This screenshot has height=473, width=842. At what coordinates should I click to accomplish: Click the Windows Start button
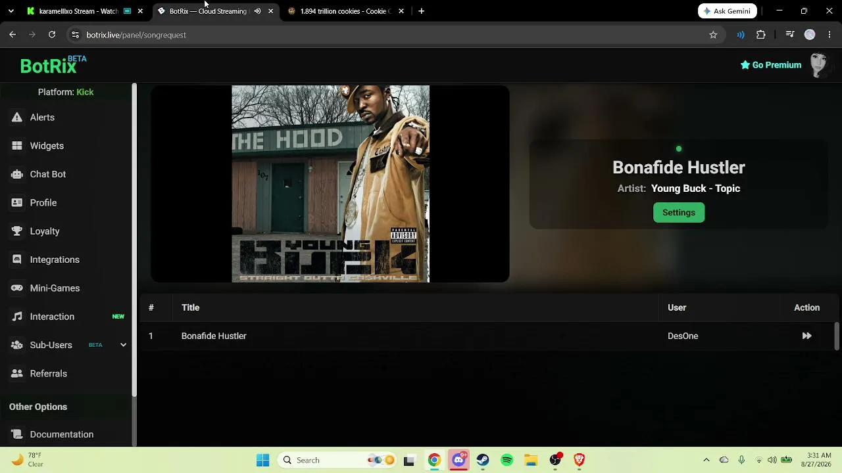click(263, 460)
